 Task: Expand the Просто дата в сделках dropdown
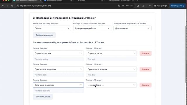point(58,69)
